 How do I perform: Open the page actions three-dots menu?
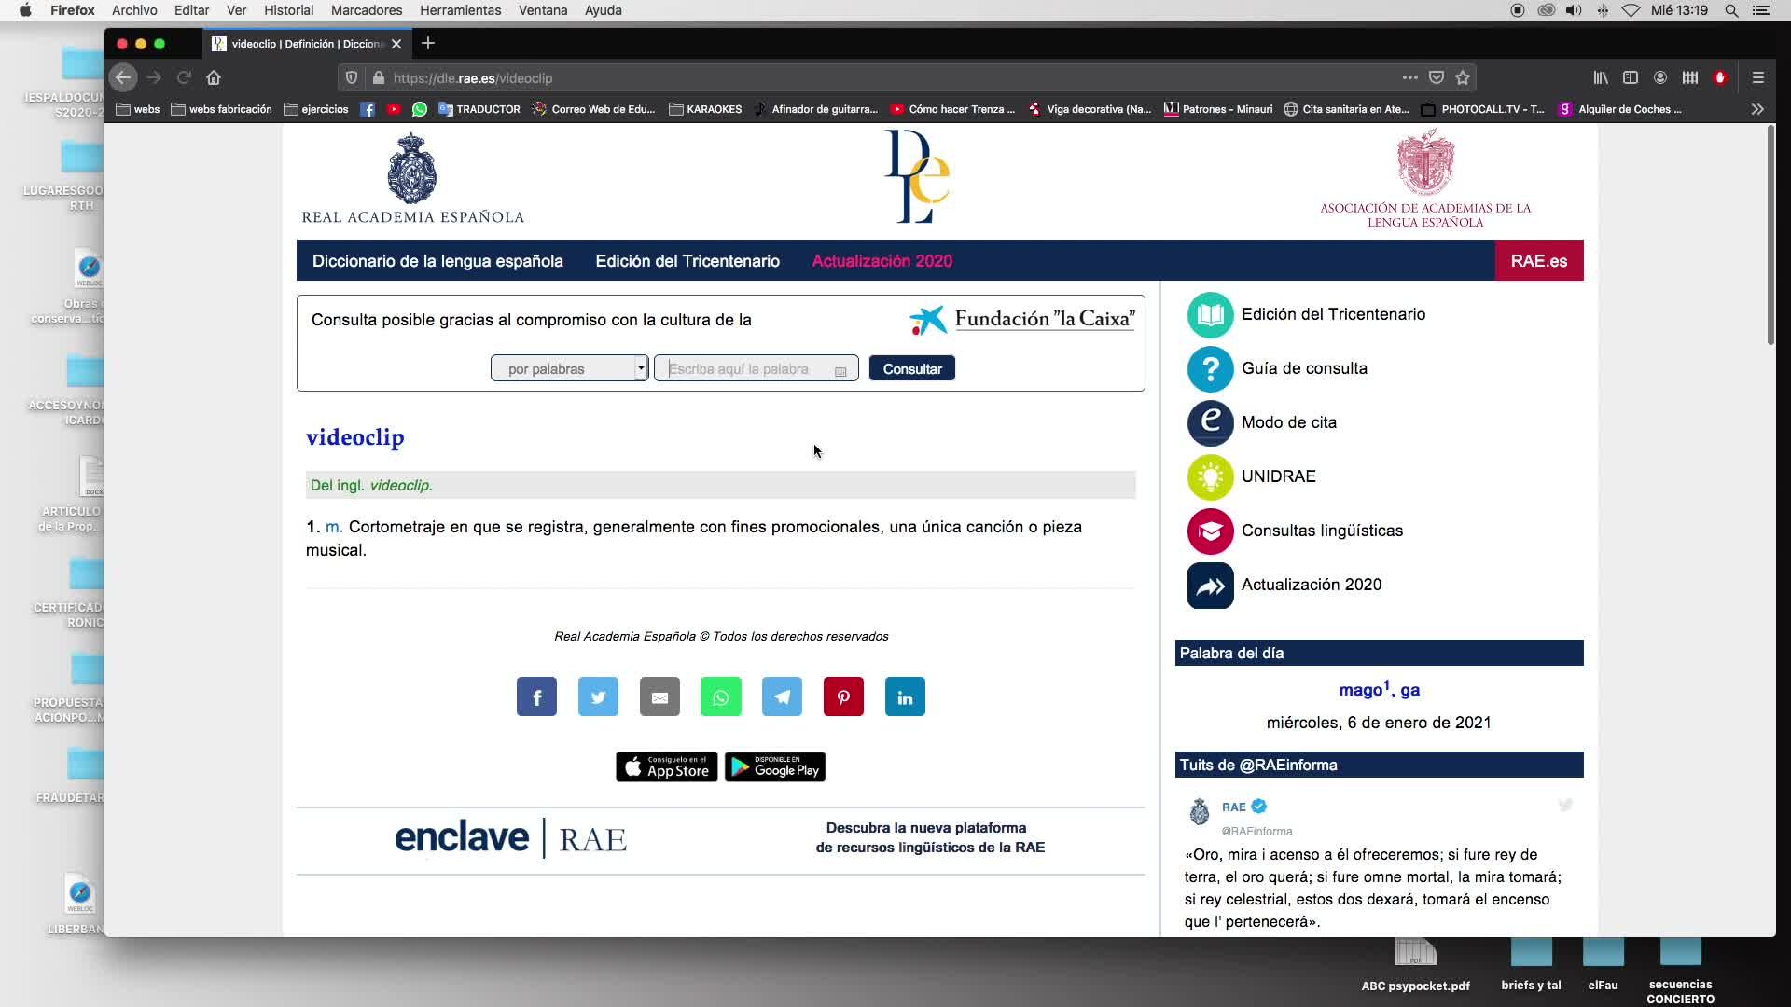1409,78
